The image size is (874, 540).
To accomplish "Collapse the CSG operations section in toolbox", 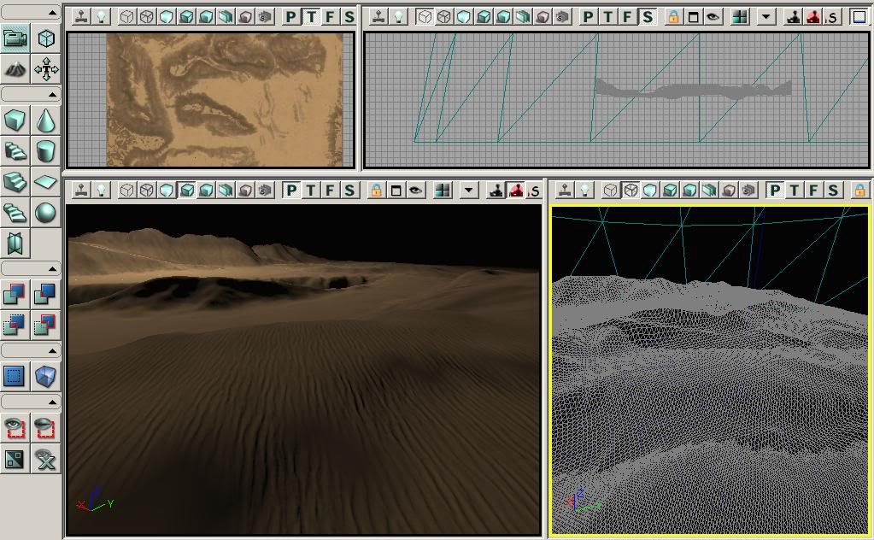I will click(x=31, y=269).
